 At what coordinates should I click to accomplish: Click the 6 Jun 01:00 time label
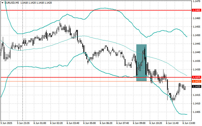pyautogui.click(x=40, y=123)
